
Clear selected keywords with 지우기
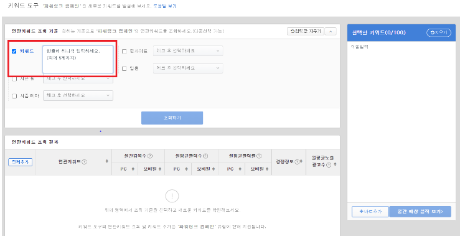pyautogui.click(x=439, y=32)
